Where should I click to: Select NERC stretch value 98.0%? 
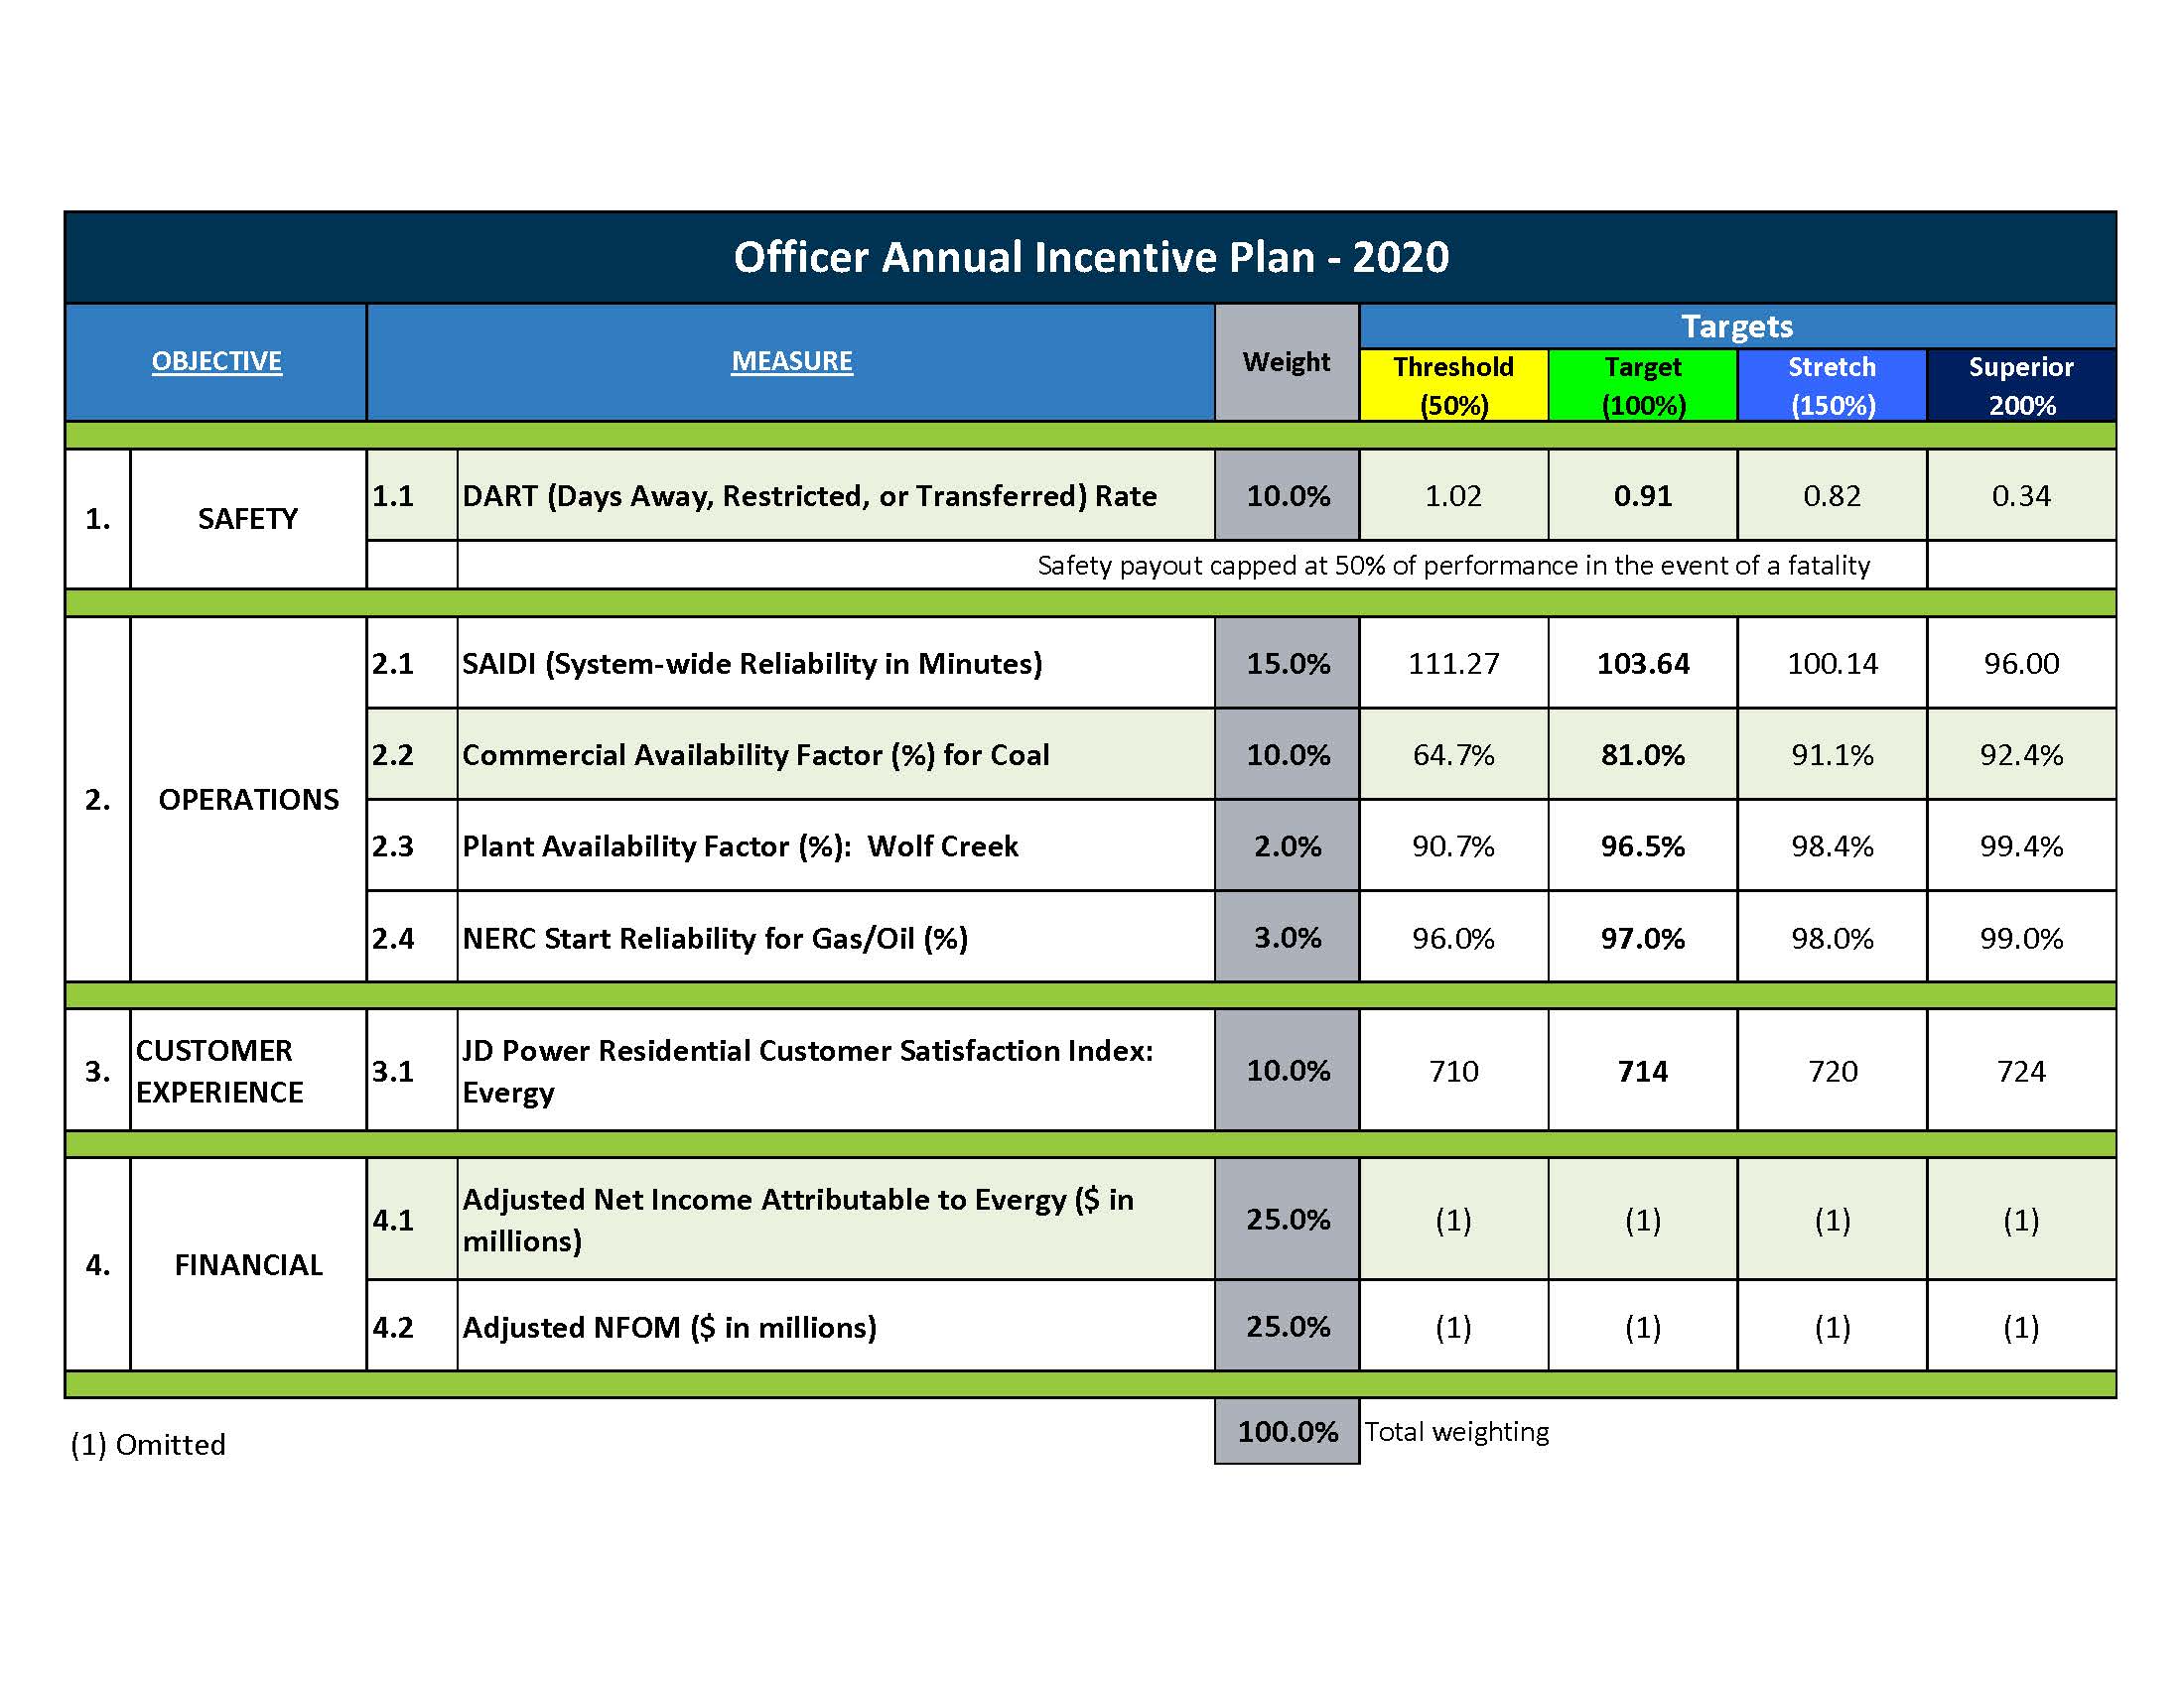[1831, 938]
